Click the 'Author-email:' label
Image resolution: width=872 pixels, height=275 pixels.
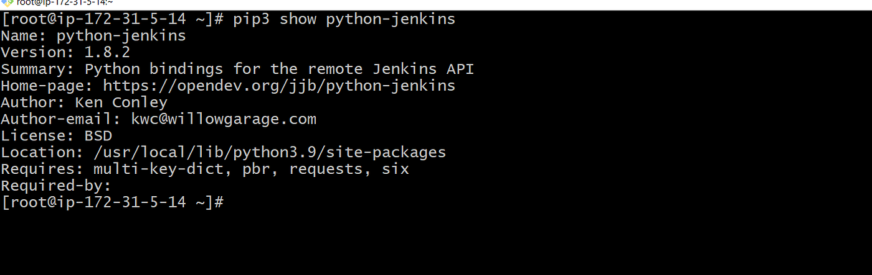coord(60,119)
